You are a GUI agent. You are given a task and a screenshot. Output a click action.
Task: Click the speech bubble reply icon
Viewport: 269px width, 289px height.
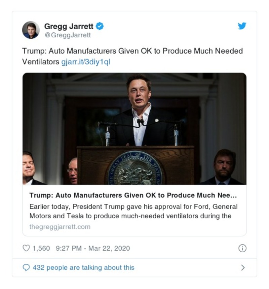26,267
